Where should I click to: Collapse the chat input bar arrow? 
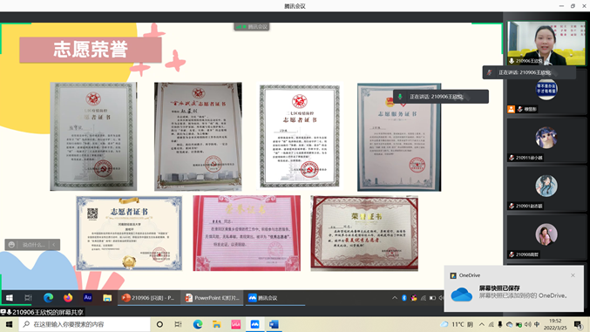(54, 245)
